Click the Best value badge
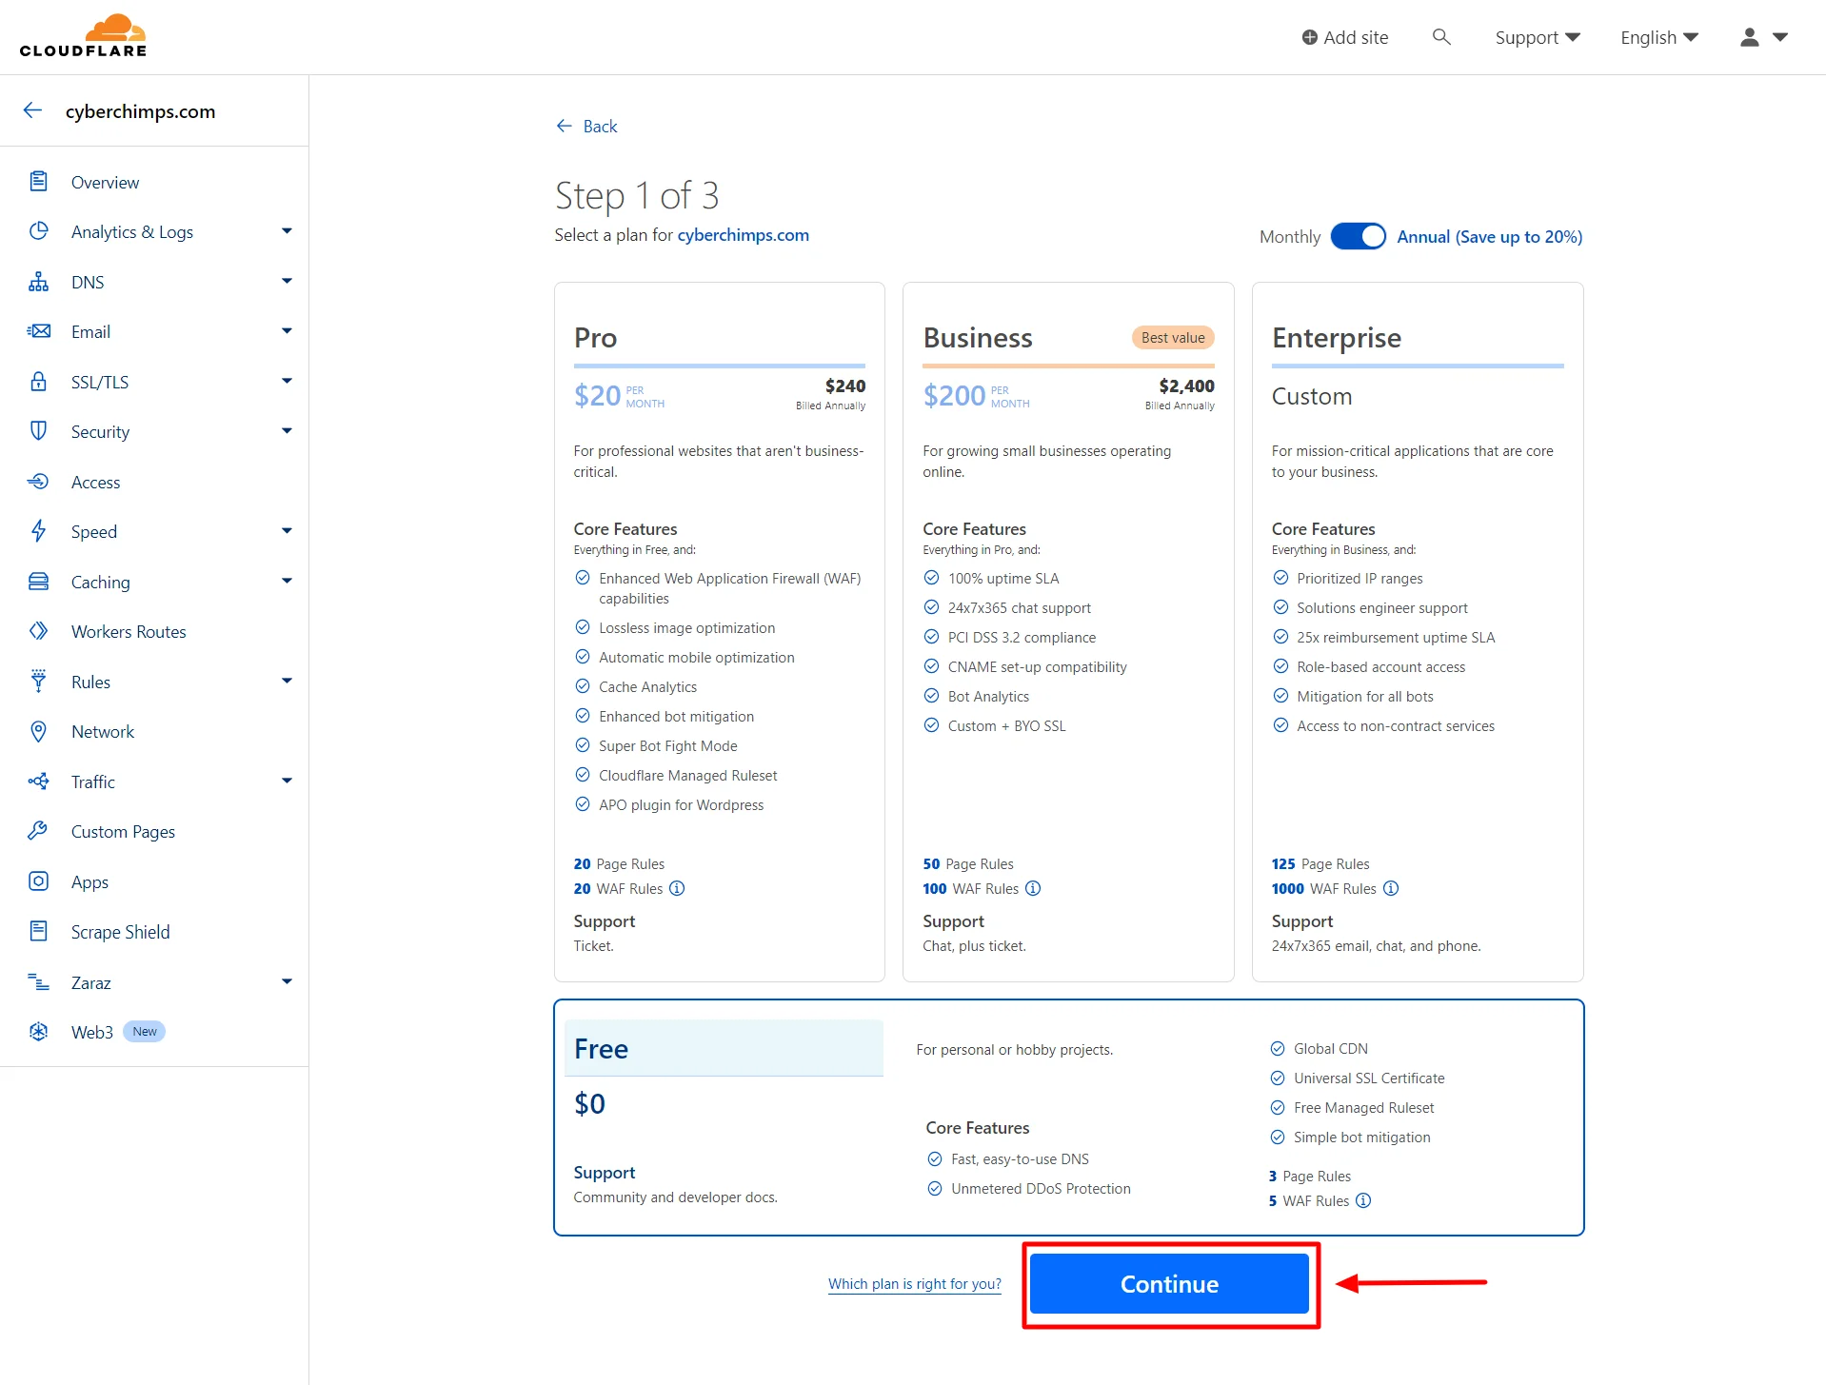The height and width of the screenshot is (1385, 1826). 1173,338
